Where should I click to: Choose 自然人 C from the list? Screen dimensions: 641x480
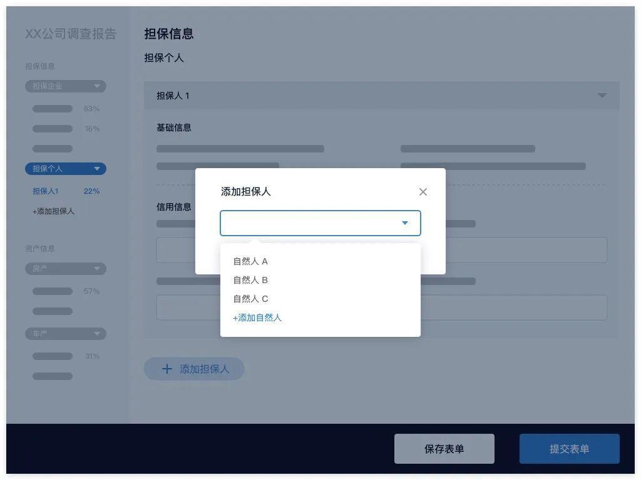pos(250,299)
